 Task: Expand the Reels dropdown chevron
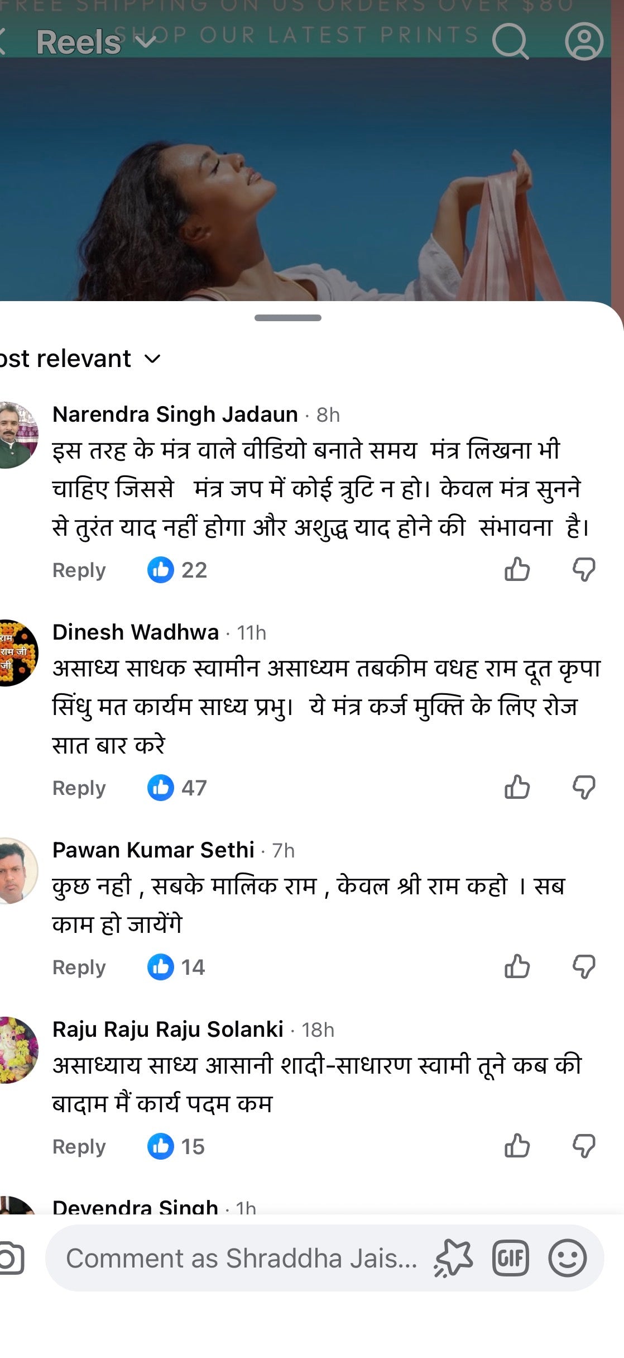coord(146,41)
